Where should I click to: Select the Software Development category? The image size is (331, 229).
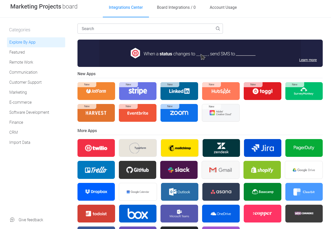(36, 112)
